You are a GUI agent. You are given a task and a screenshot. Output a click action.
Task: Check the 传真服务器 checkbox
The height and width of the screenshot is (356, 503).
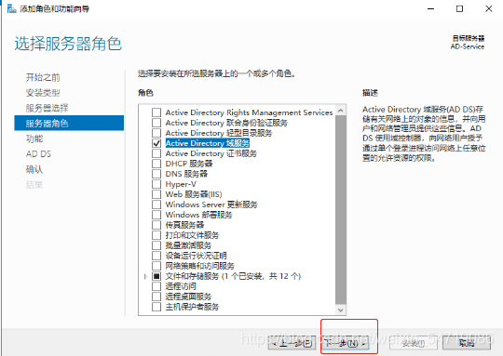point(156,225)
